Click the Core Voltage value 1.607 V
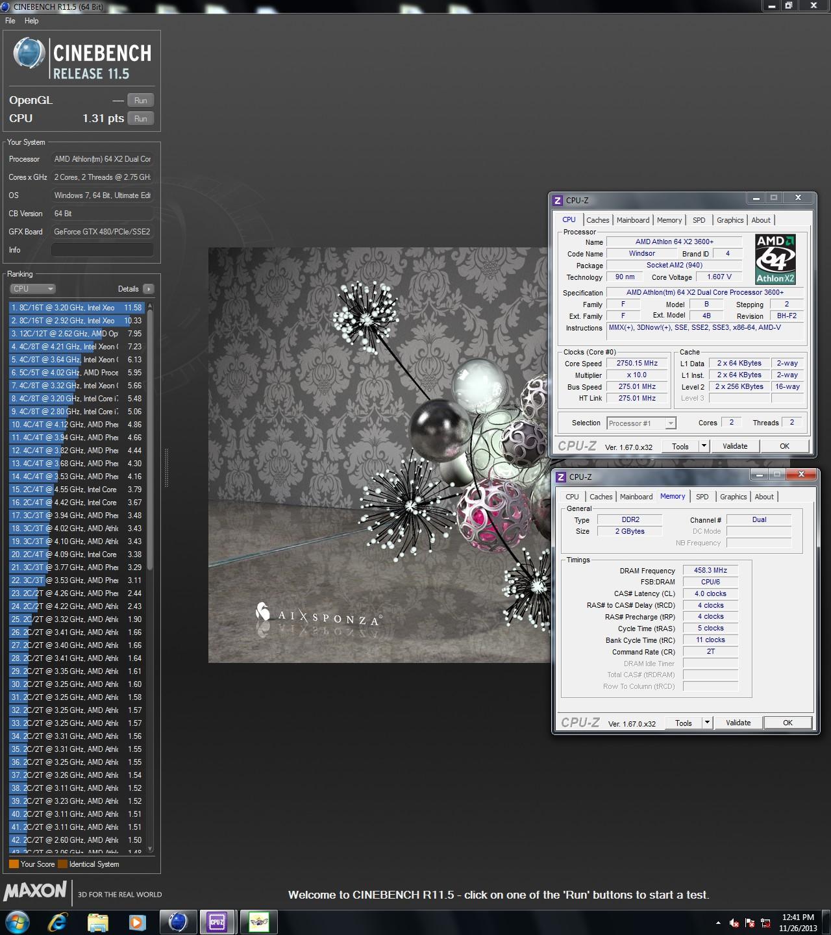 coord(719,277)
